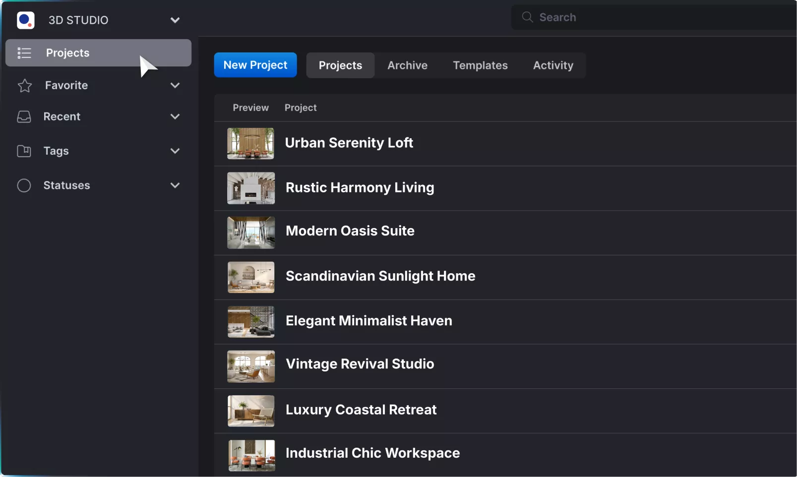The width and height of the screenshot is (797, 477).
Task: Open the Urban Serenity Loft preview thumbnail
Action: pyautogui.click(x=250, y=144)
